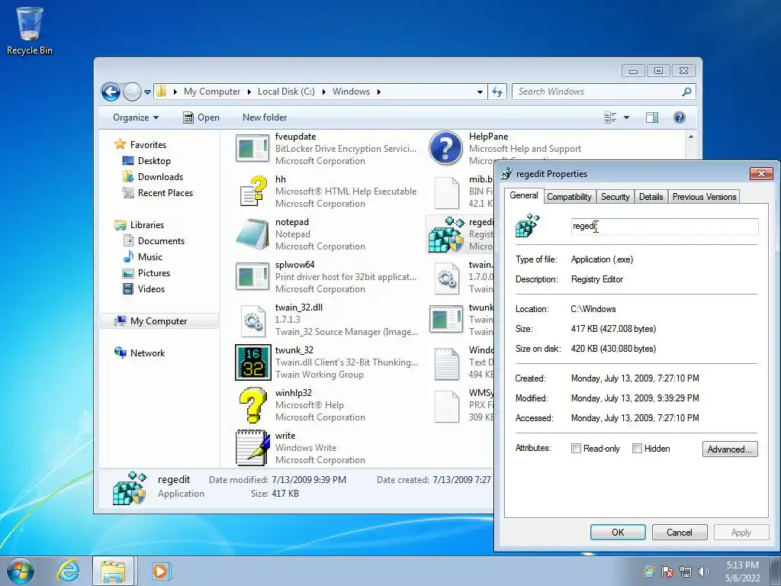Screen dimensions: 781x586
Task: Enable the Read-only attribute checkbox
Action: [x=576, y=449]
